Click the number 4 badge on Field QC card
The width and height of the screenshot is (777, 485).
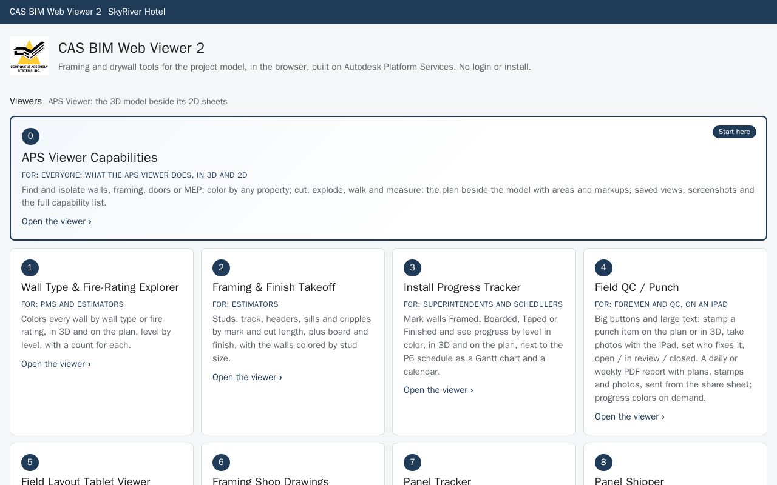[603, 268]
